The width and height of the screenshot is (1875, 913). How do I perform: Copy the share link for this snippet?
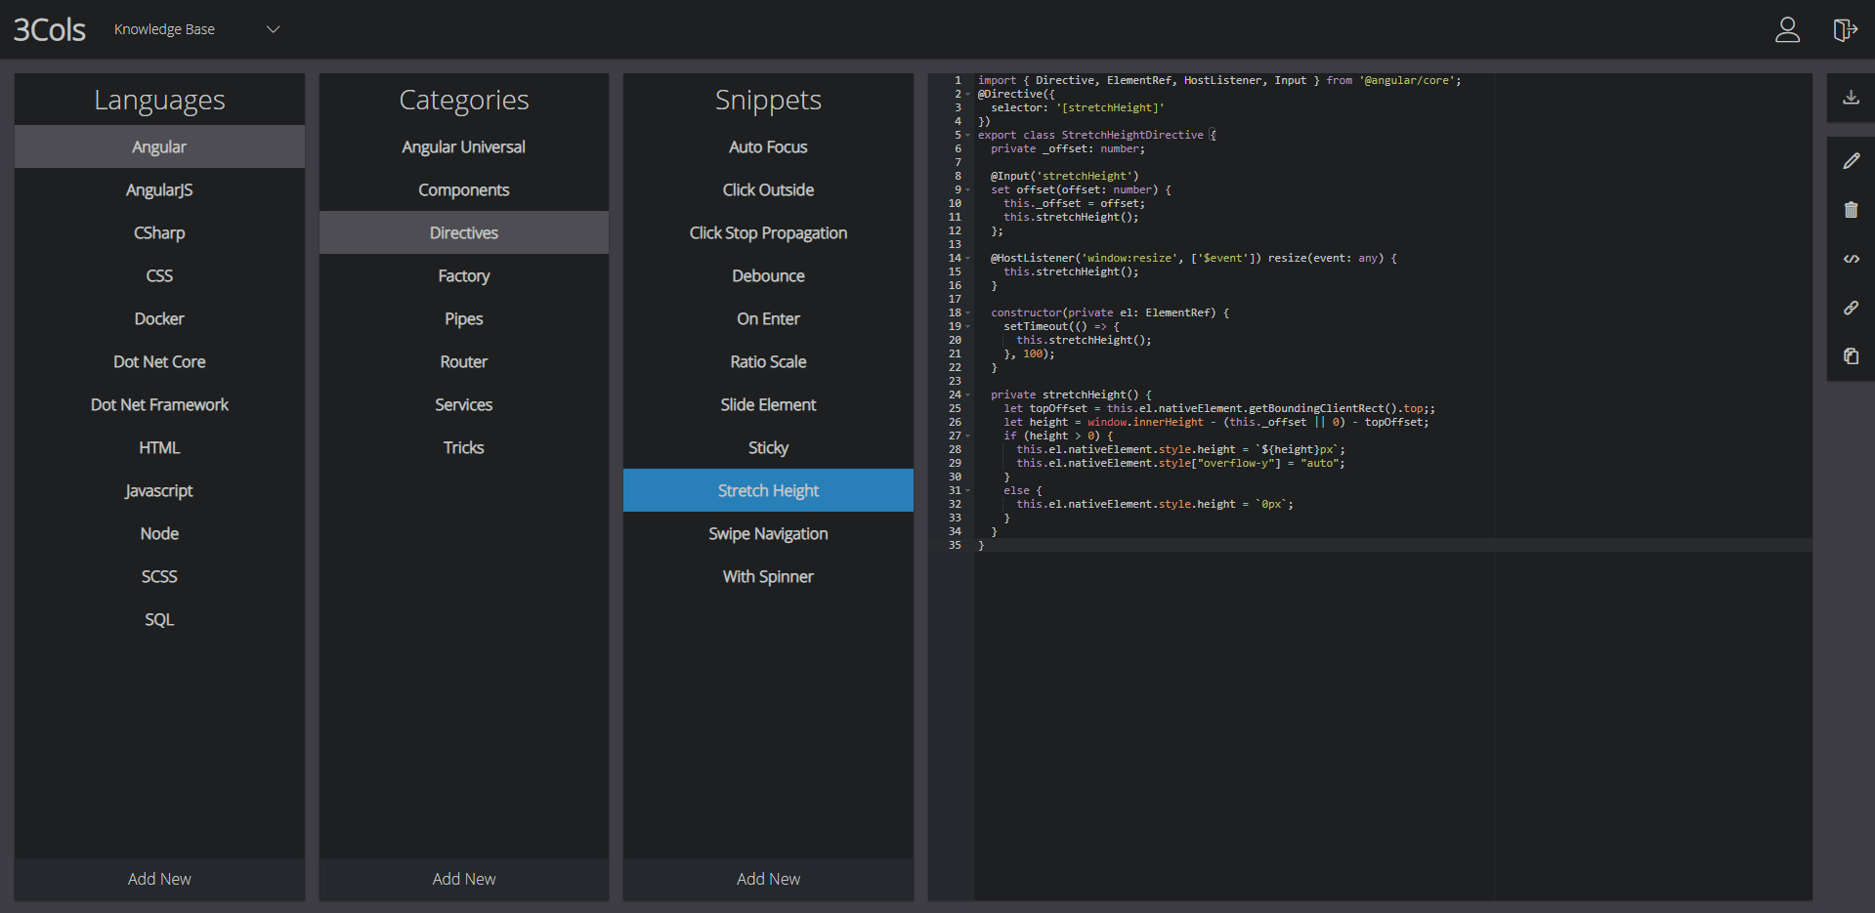(x=1850, y=308)
